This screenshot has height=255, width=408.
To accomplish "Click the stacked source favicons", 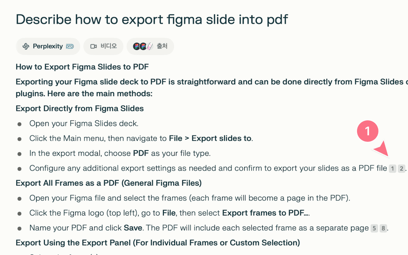I will (x=143, y=46).
